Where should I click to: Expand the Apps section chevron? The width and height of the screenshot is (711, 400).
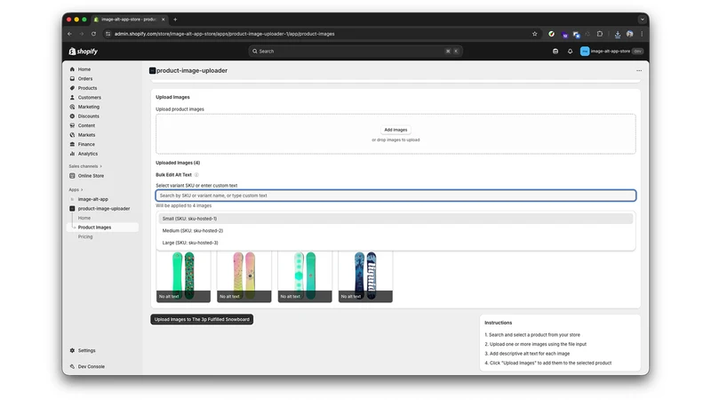[x=82, y=190]
